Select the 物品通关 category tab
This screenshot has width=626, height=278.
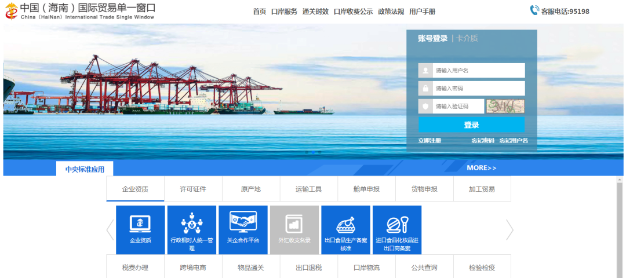251,267
